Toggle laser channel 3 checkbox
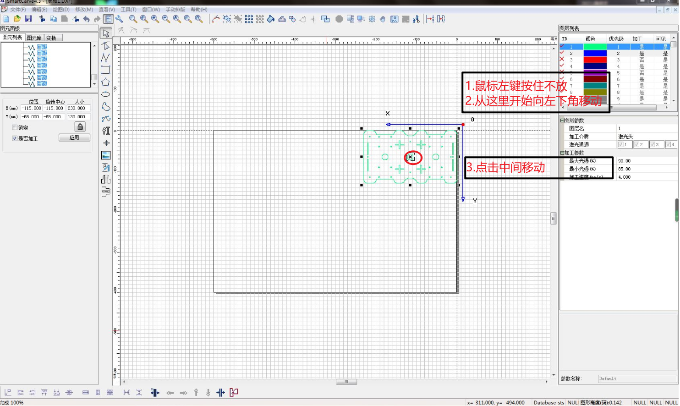This screenshot has height=406, width=680. [653, 145]
